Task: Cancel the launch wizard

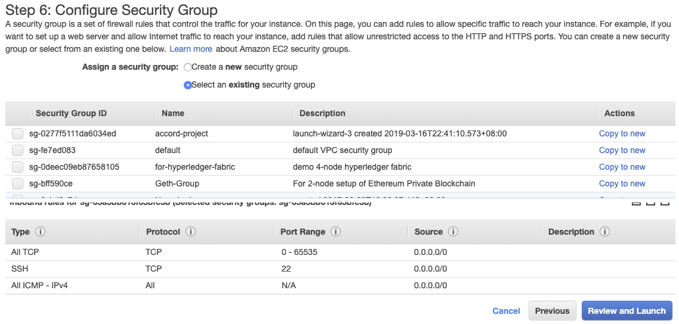Action: 506,311
